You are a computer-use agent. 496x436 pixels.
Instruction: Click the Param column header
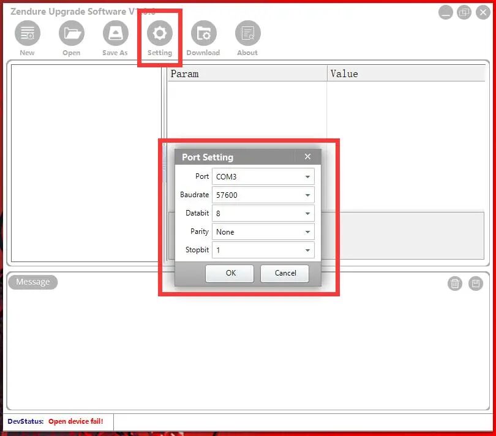(247, 73)
